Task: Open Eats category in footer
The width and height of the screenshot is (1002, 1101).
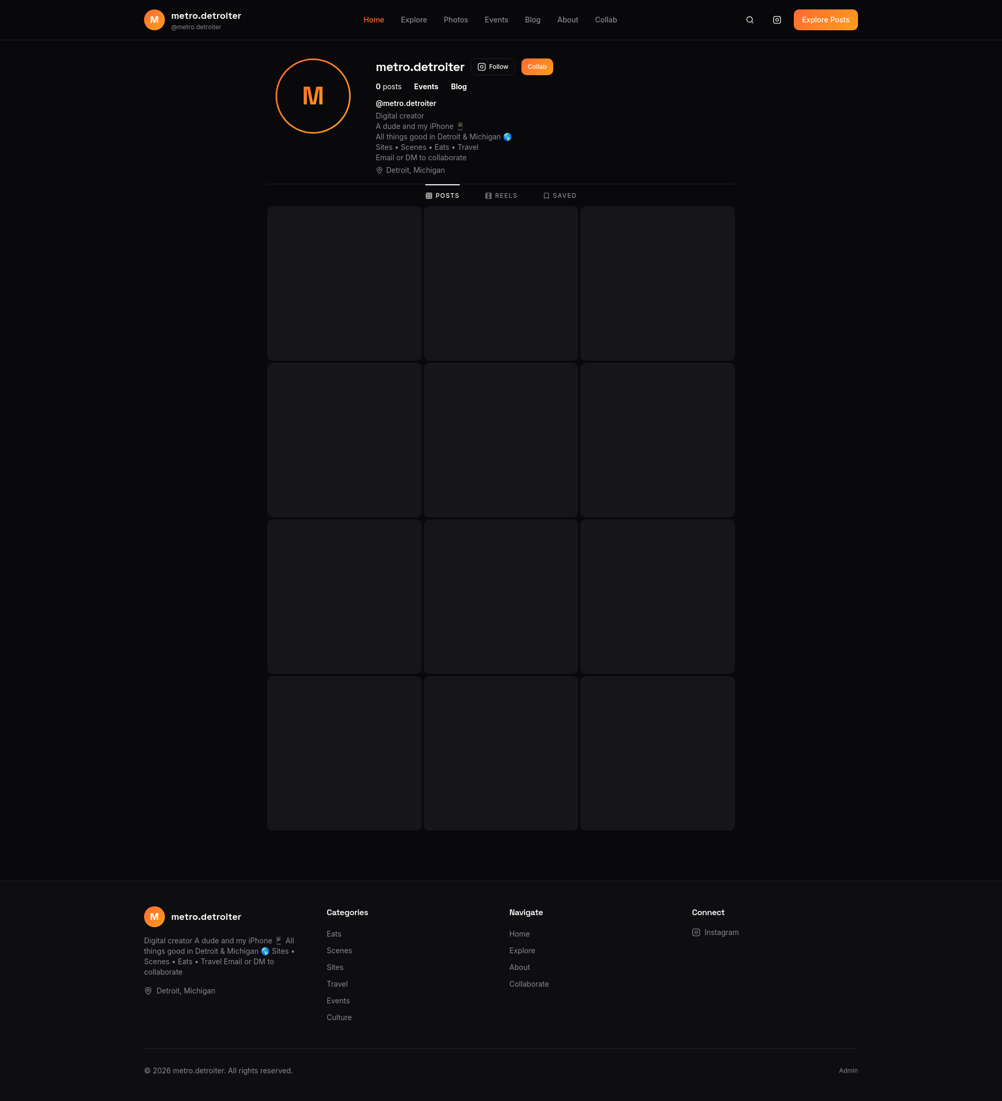Action: pyautogui.click(x=333, y=934)
